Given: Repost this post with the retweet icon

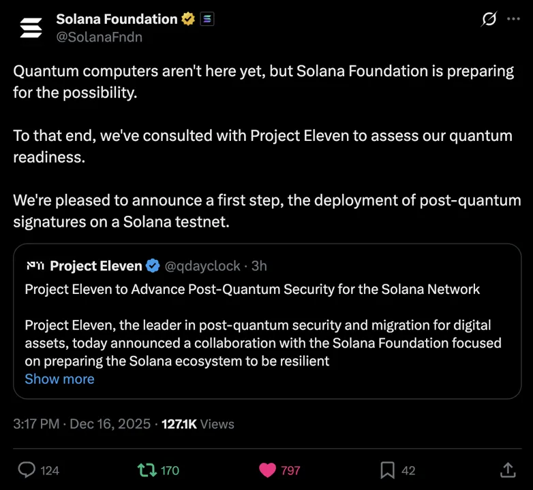Looking at the screenshot, I should click(146, 470).
